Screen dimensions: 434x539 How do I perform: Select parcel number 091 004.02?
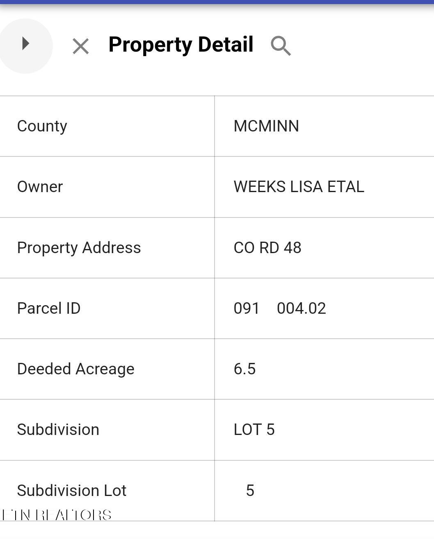280,308
